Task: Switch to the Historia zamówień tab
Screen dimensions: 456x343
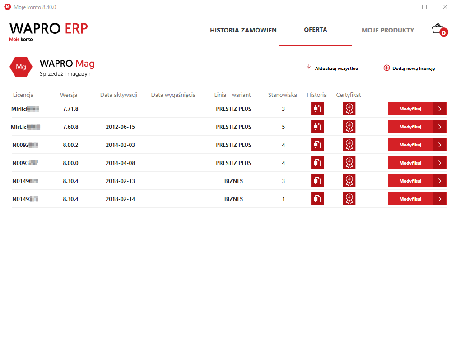Action: pyautogui.click(x=243, y=30)
